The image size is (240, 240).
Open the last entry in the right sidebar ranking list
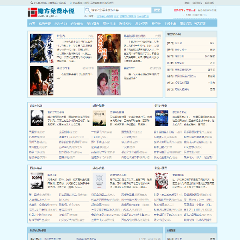[191, 89]
